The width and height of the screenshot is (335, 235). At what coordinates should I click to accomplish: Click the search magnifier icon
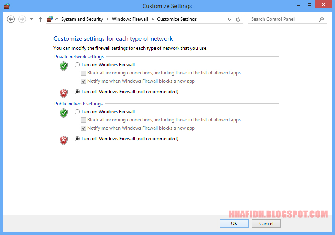click(x=321, y=19)
